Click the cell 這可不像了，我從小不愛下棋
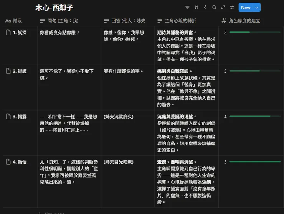 click(69, 87)
